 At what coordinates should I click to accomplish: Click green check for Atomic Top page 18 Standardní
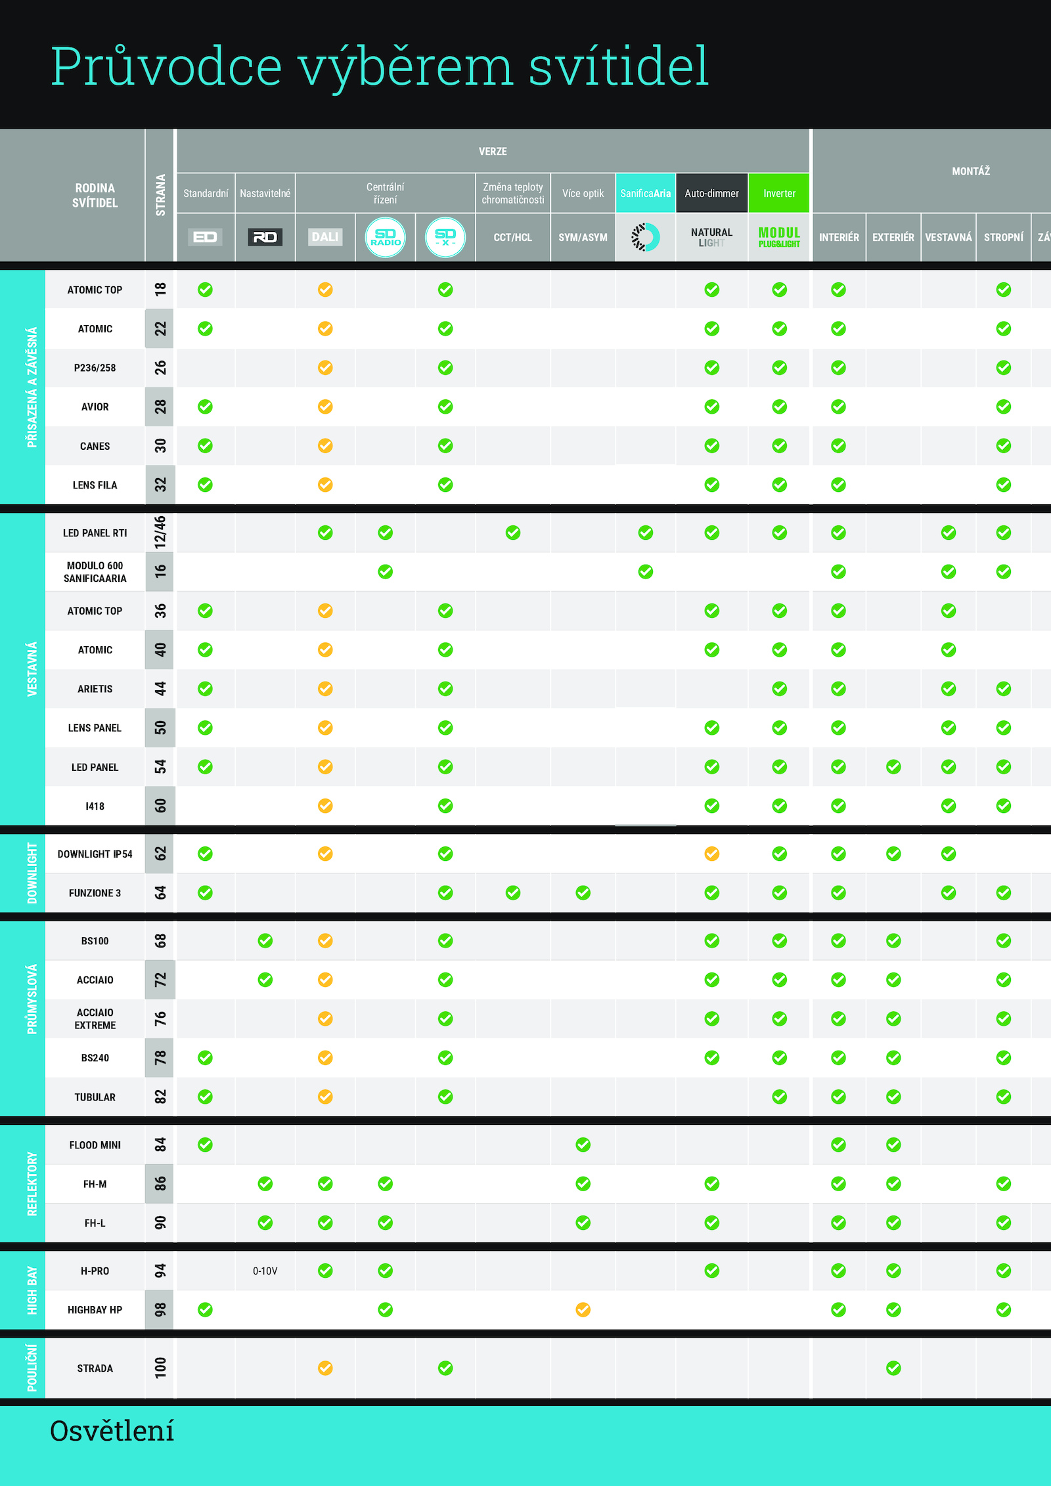tap(206, 290)
